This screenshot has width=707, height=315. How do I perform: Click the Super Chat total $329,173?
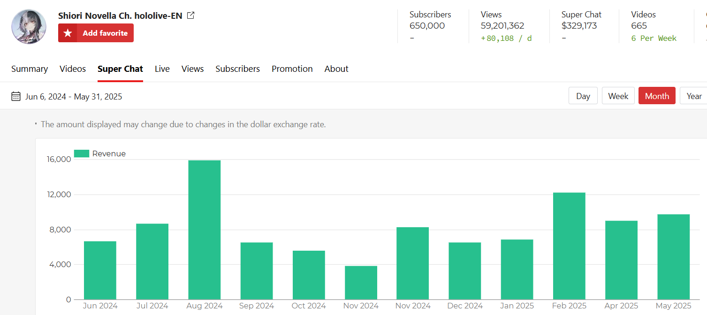579,26
